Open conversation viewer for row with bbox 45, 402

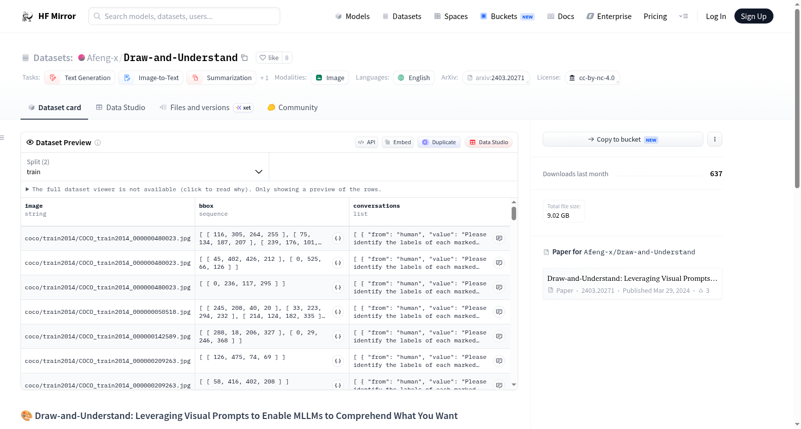(499, 263)
